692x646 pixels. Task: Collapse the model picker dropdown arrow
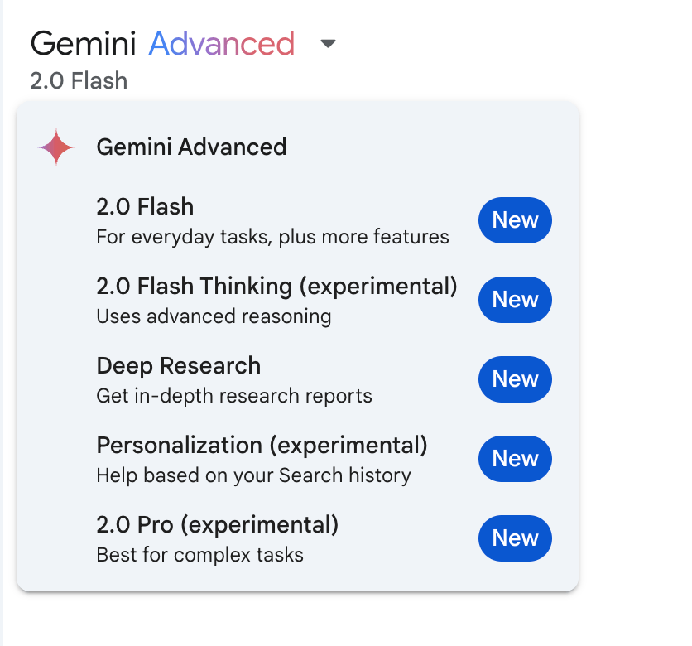tap(328, 44)
